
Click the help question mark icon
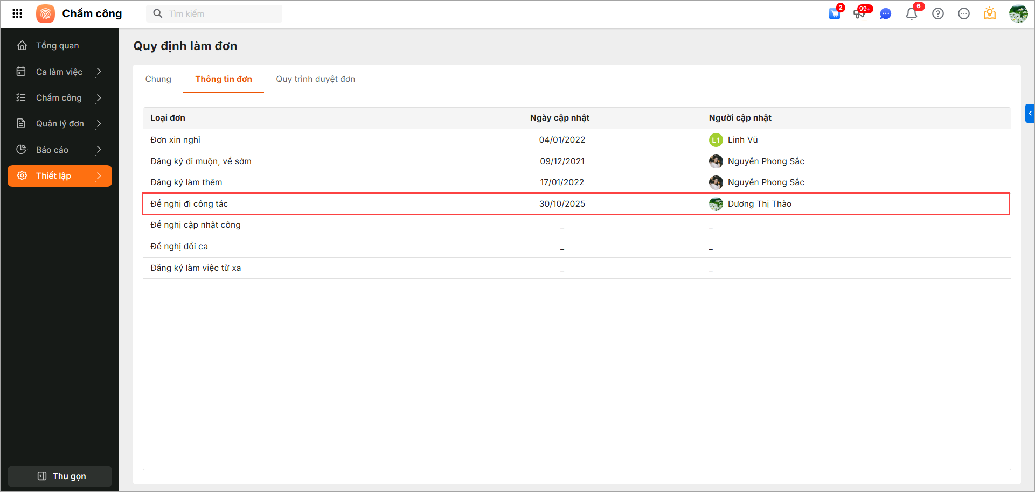click(x=938, y=14)
